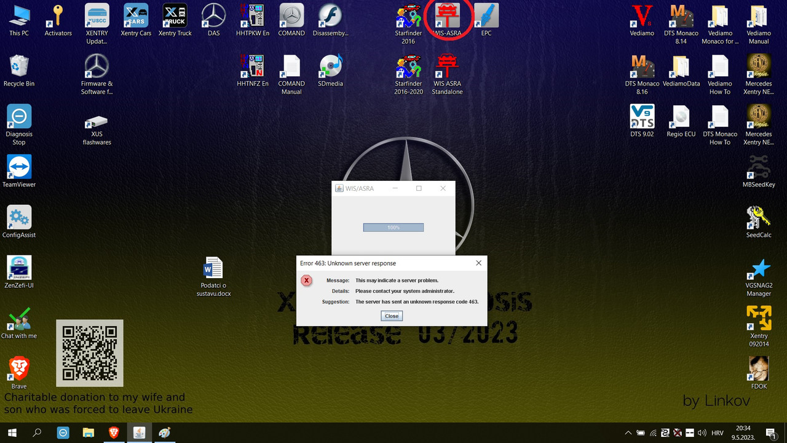This screenshot has height=443, width=787.
Task: Open the EPC desktop shortcut
Action: click(486, 20)
